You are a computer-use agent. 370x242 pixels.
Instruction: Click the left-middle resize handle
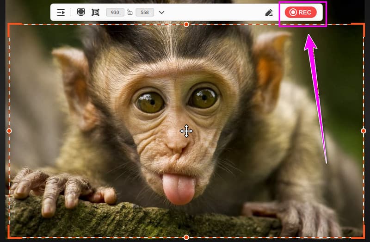pyautogui.click(x=9, y=131)
